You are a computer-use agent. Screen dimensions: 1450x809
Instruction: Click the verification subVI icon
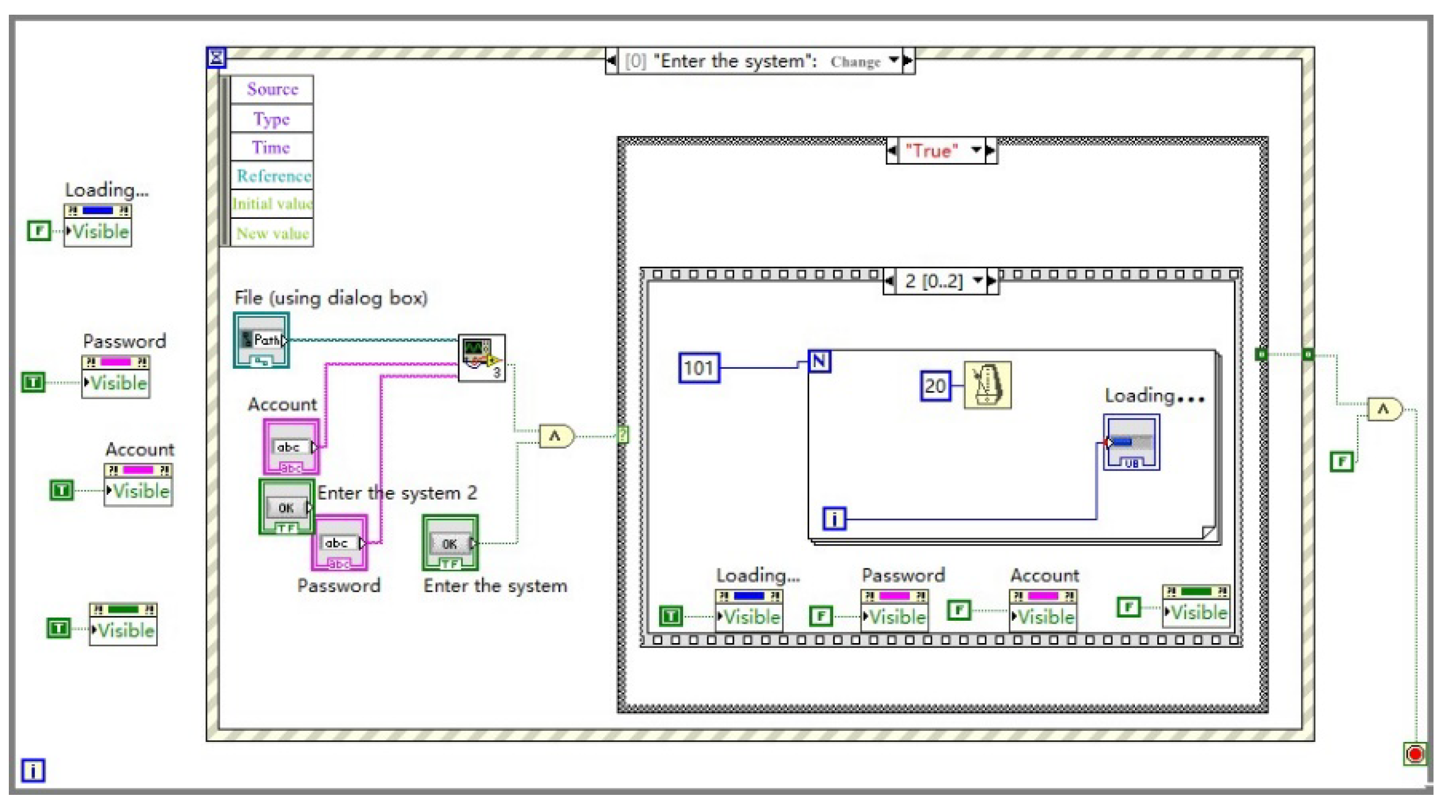(481, 357)
